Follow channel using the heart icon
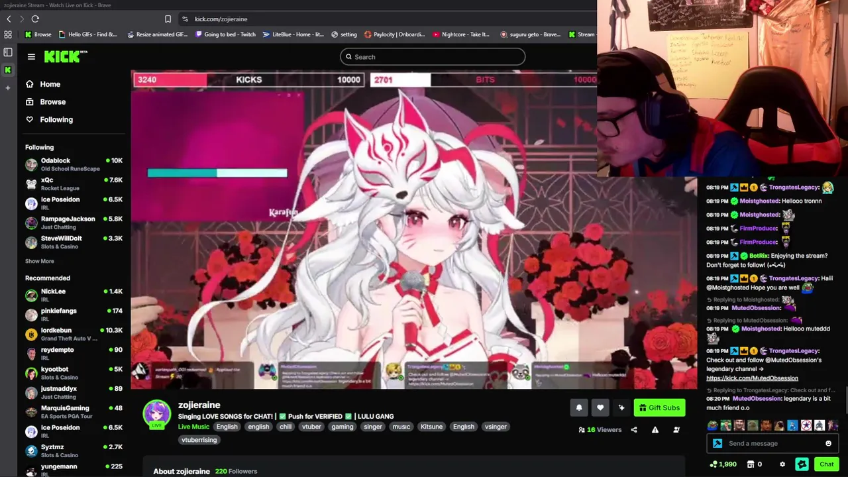Screen dimensions: 848x477 tap(600, 407)
